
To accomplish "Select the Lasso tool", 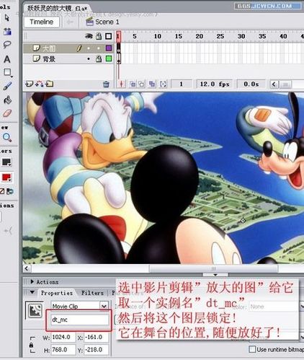I will coord(7,45).
